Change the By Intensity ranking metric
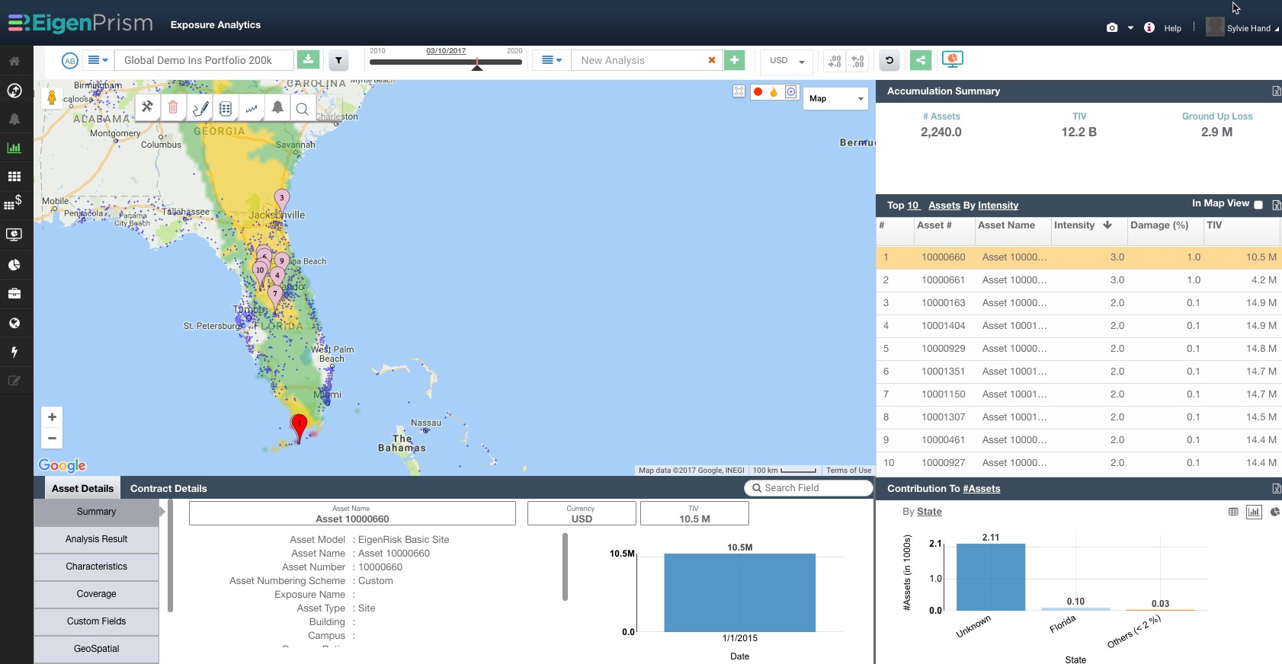Screen dimensions: 1282x664 tap(998, 206)
